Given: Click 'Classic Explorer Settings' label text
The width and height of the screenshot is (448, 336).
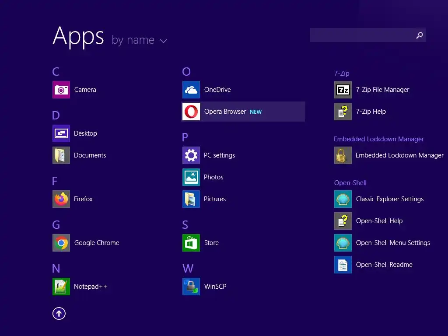Looking at the screenshot, I should (390, 199).
